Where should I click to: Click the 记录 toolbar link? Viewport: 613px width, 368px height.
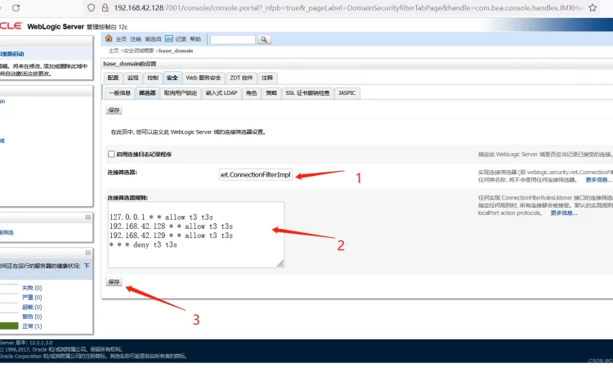coord(181,39)
